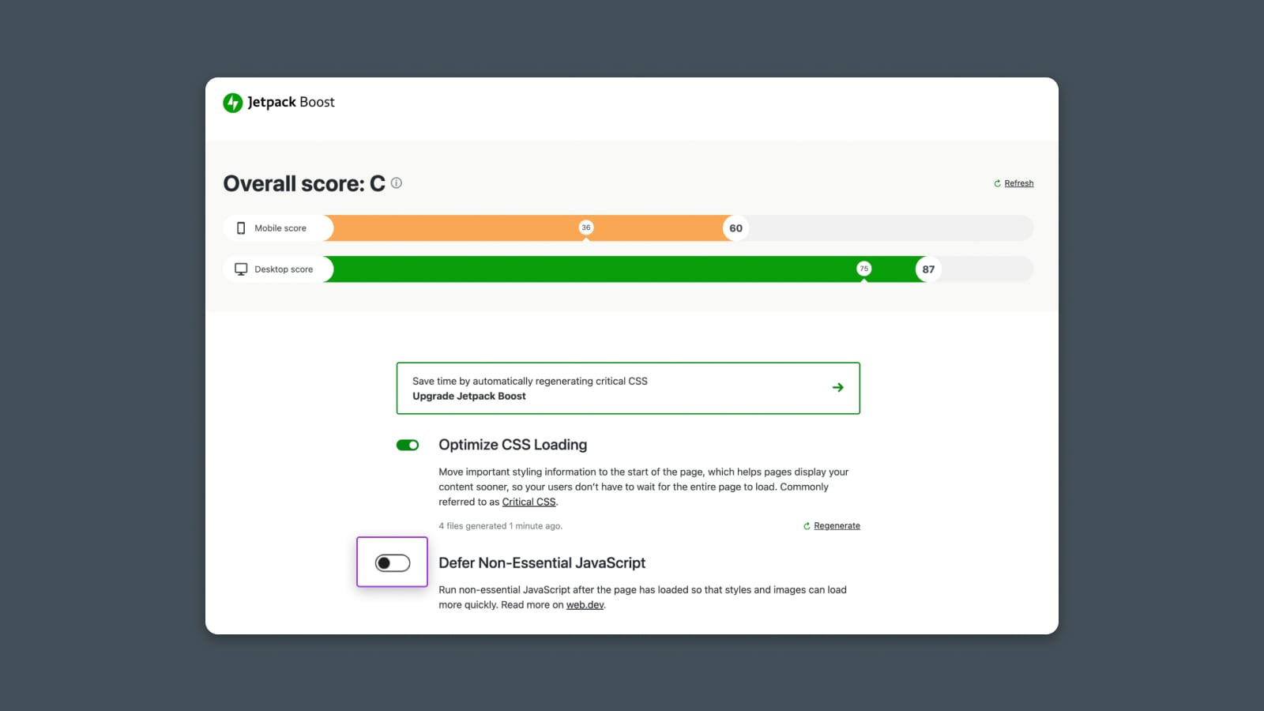Click the Regenerate link
Image resolution: width=1264 pixels, height=711 pixels.
(x=837, y=526)
